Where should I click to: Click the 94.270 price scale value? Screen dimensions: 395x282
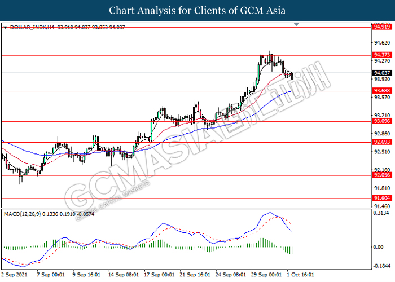coord(382,61)
